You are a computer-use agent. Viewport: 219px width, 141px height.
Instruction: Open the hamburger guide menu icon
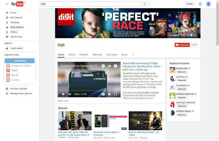tap(7, 4)
